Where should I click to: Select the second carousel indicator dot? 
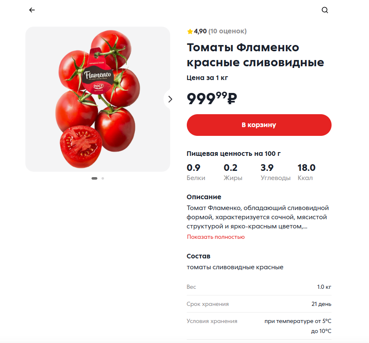(103, 178)
